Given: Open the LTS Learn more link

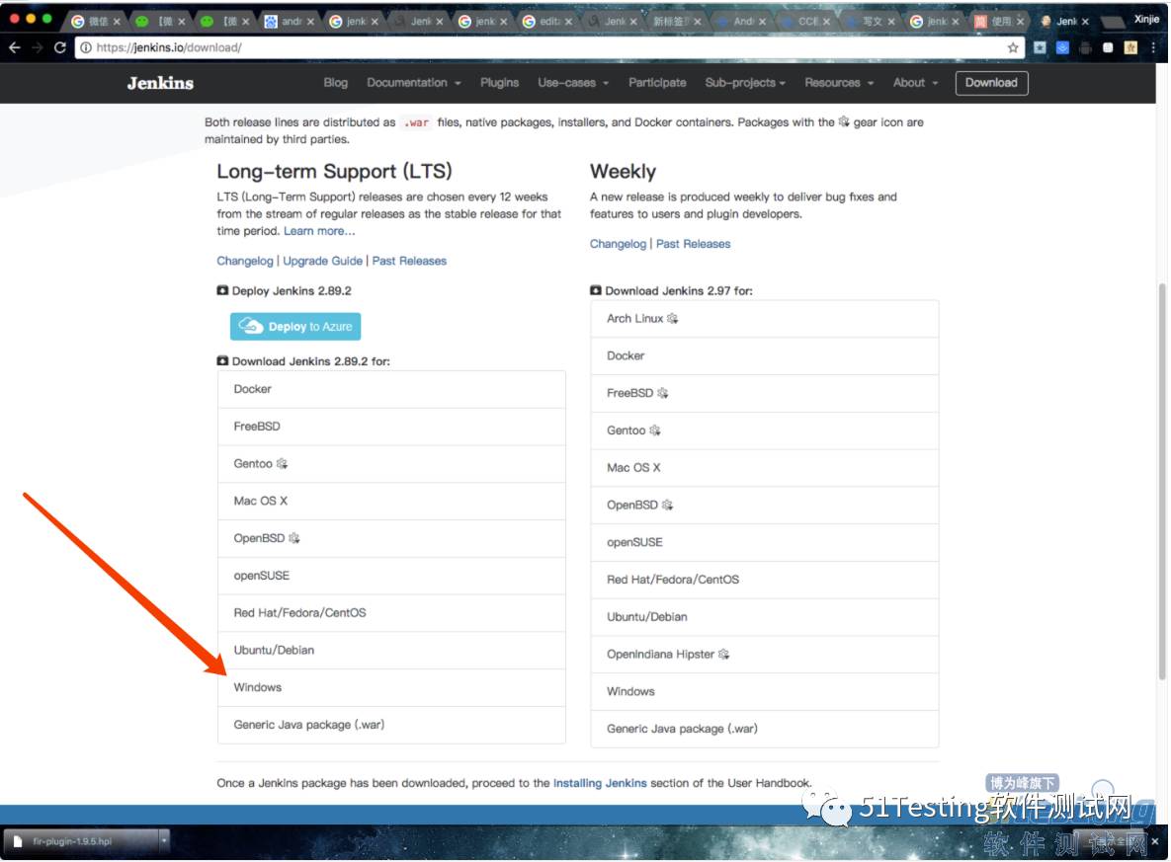Looking at the screenshot, I should [x=319, y=231].
